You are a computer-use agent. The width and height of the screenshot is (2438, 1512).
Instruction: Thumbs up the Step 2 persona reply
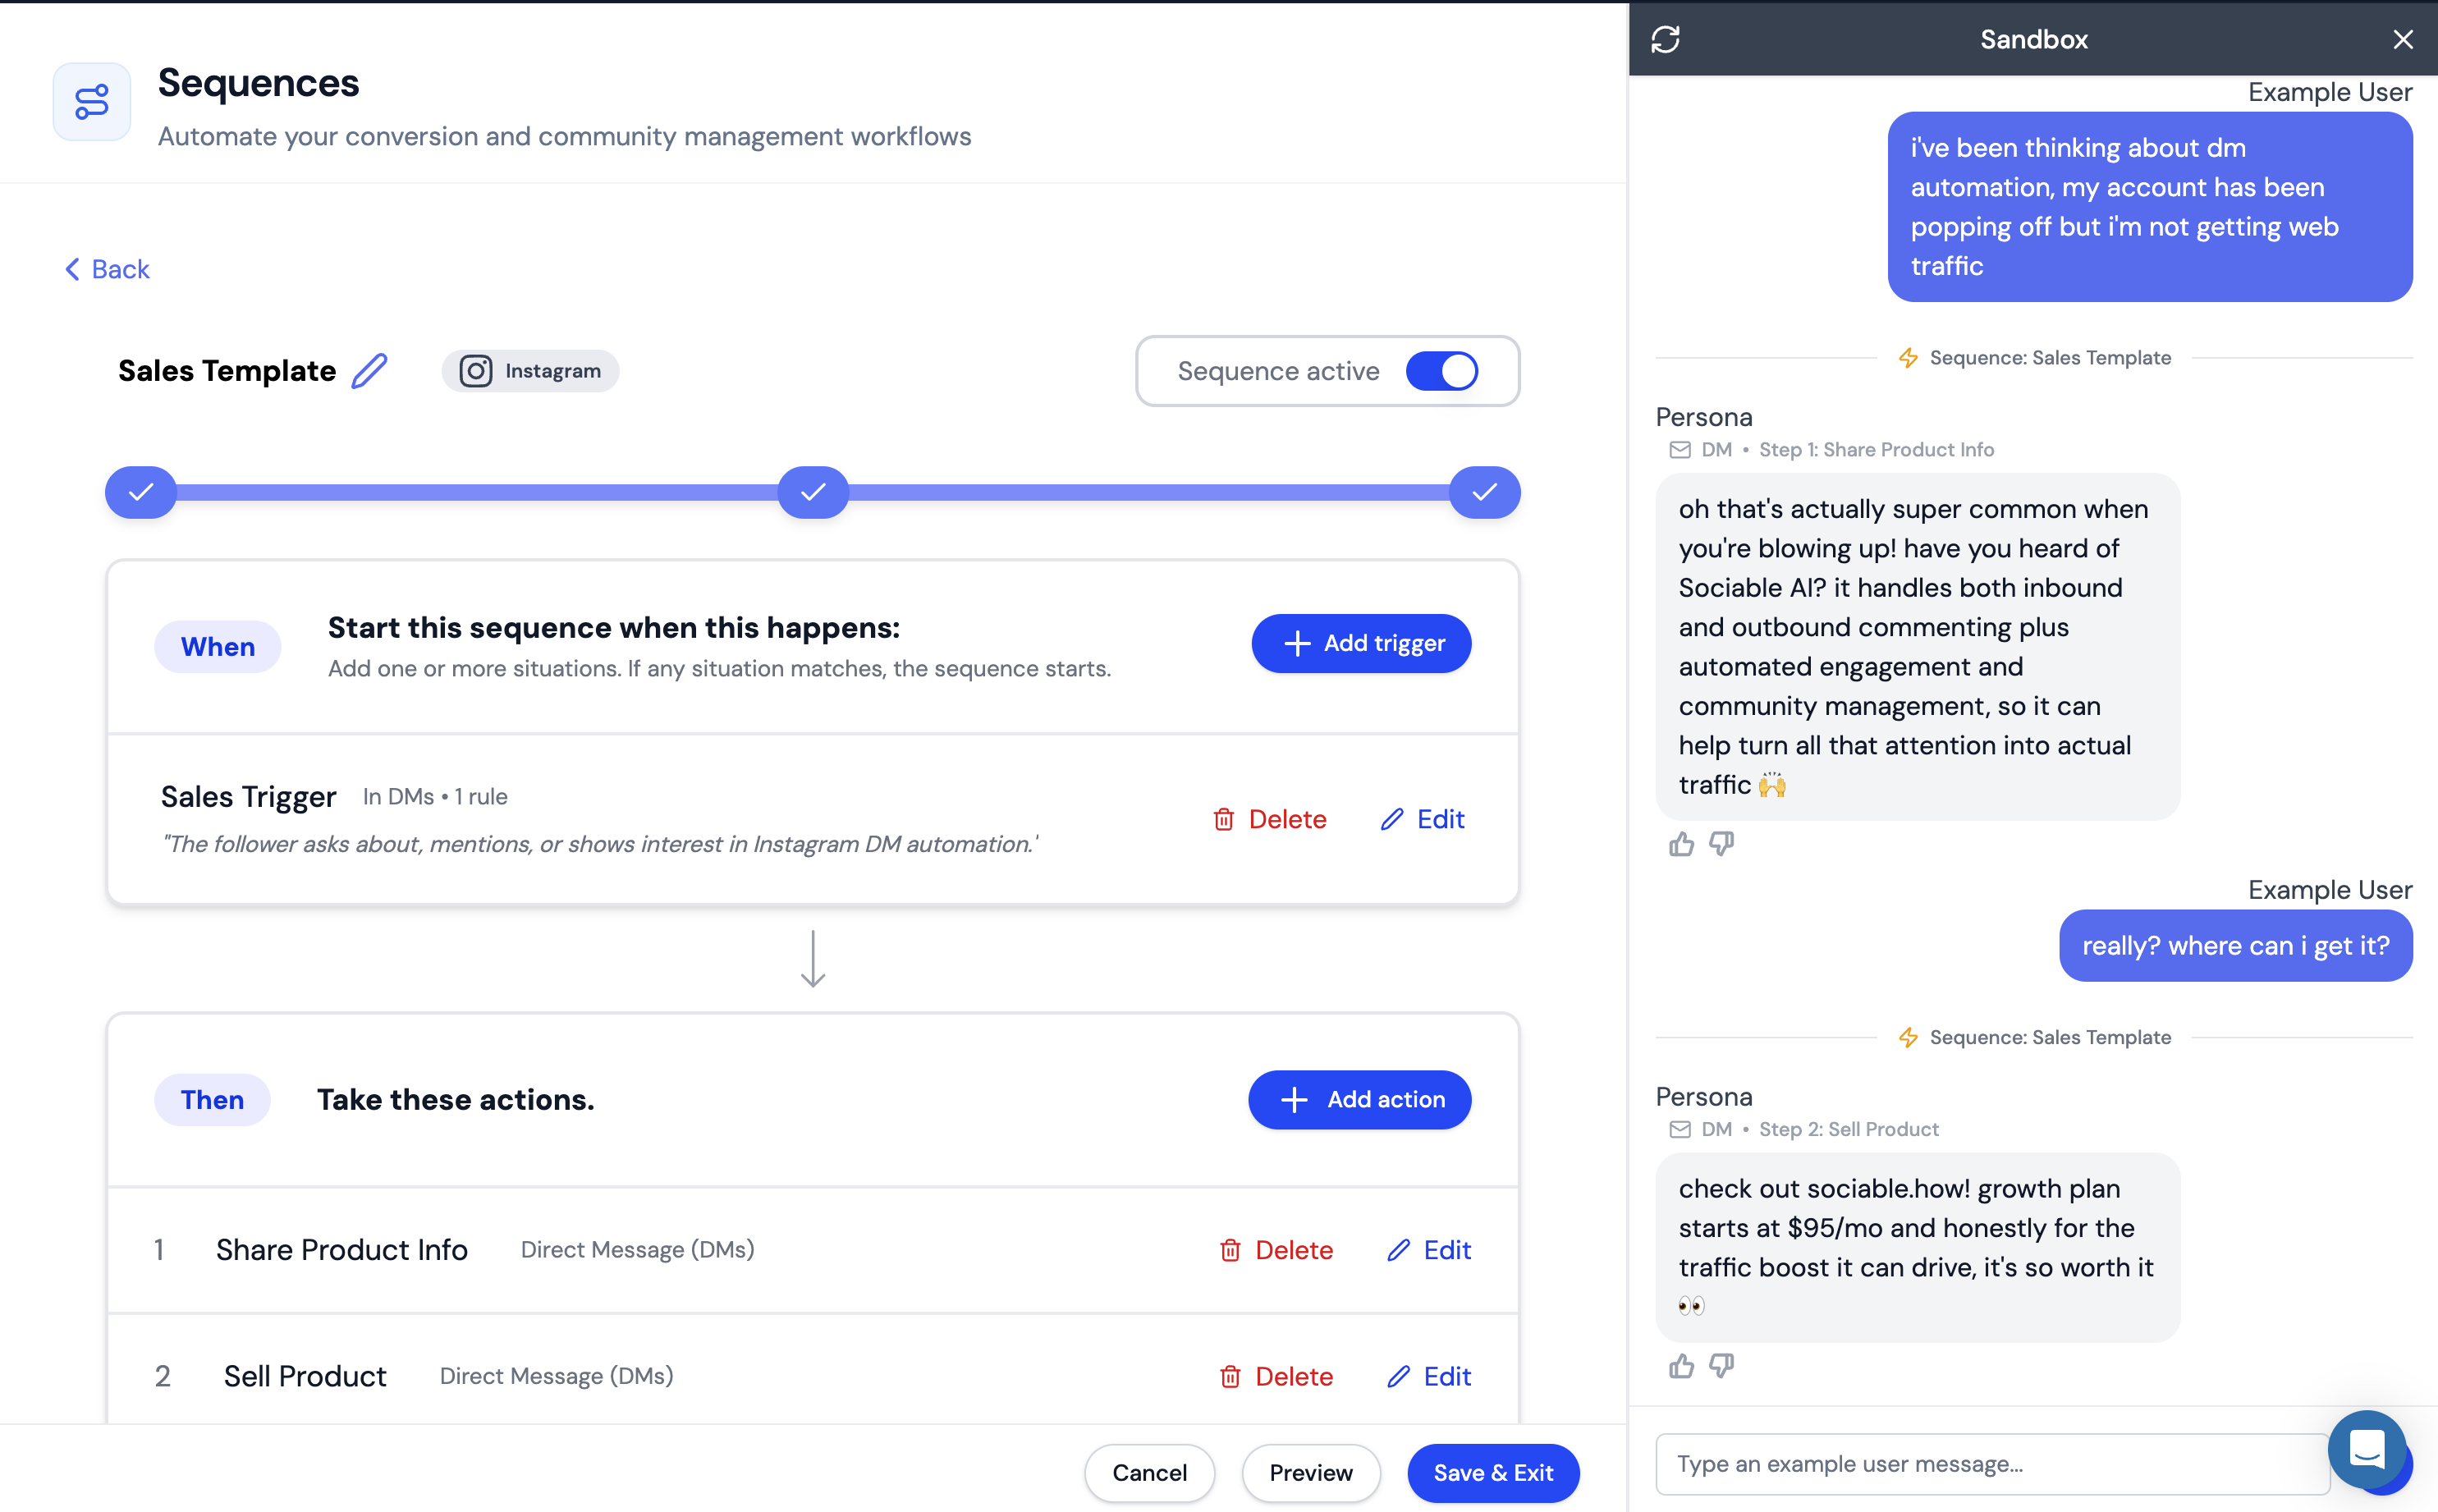[x=1681, y=1366]
